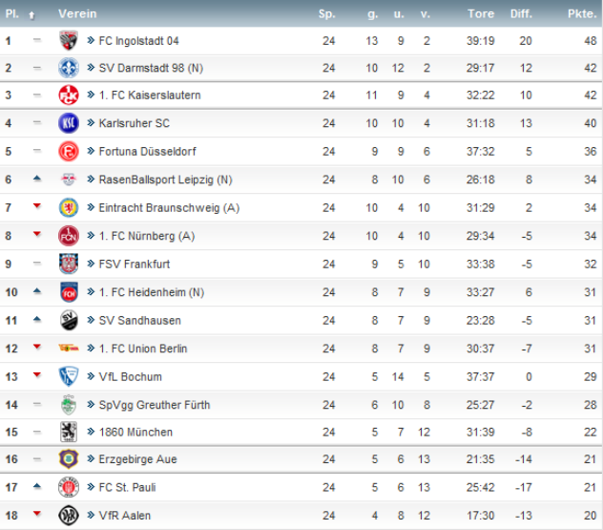Click the SV Darmstadt 98 club logo

click(x=69, y=68)
